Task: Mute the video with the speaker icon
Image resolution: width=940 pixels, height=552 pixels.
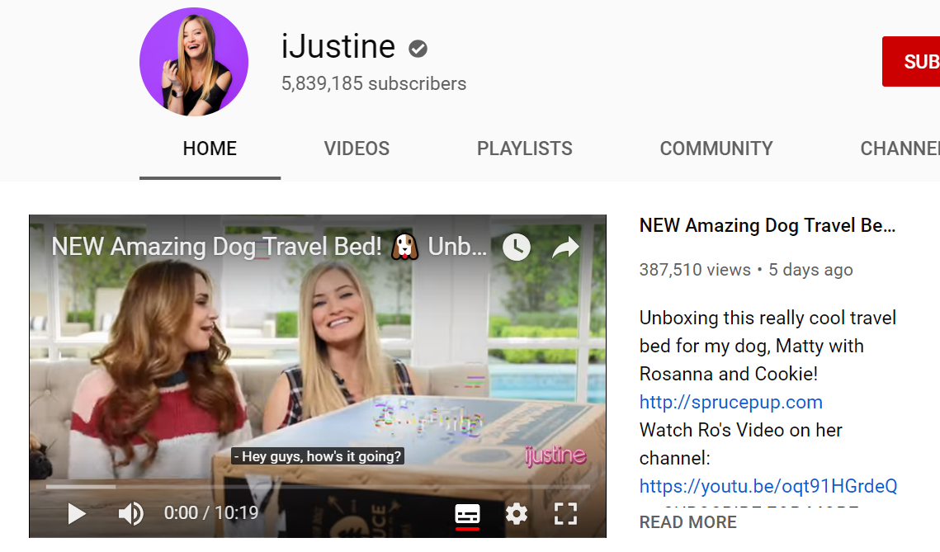Action: click(x=130, y=514)
